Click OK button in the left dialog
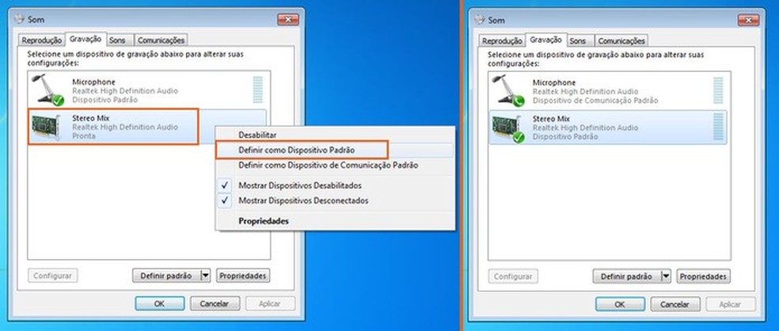This screenshot has width=779, height=331. pyautogui.click(x=159, y=303)
